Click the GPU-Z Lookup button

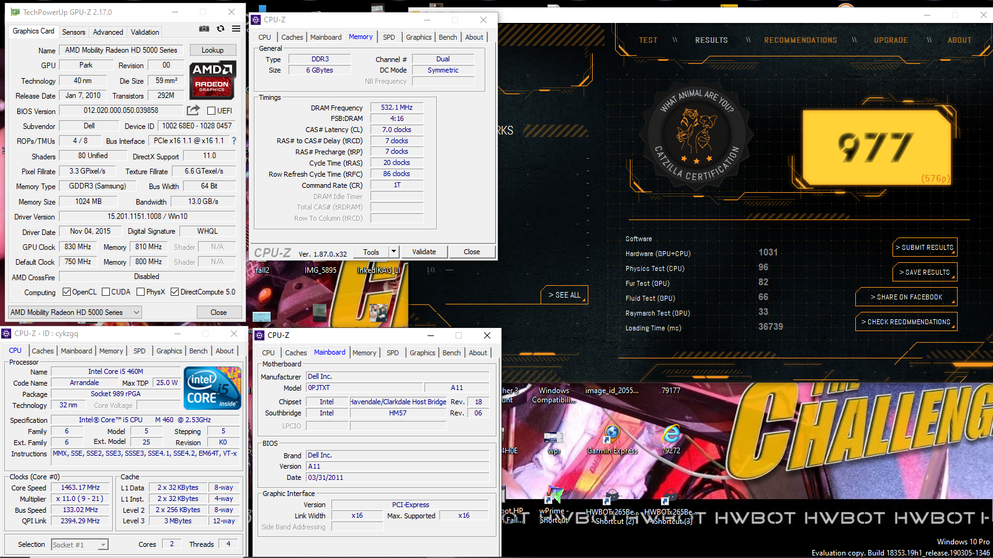tap(212, 50)
